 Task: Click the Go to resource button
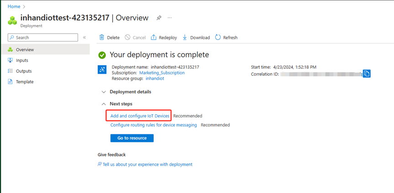click(132, 138)
